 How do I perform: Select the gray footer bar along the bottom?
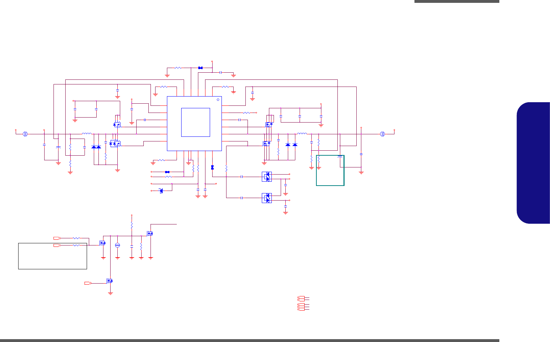click(250, 341)
